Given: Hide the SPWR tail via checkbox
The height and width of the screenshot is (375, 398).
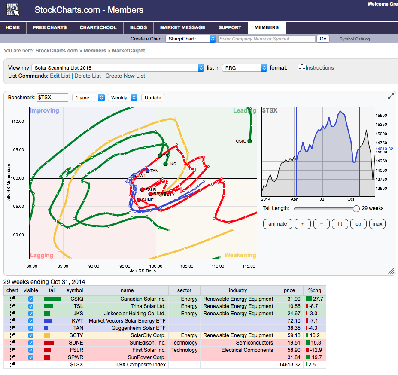Looking at the screenshot, I should pos(30,357).
